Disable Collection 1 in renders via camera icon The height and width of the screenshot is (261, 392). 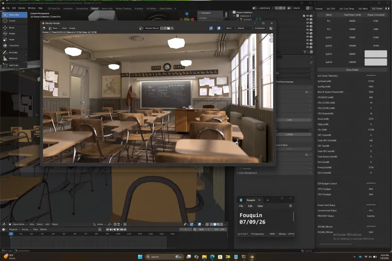point(311,16)
